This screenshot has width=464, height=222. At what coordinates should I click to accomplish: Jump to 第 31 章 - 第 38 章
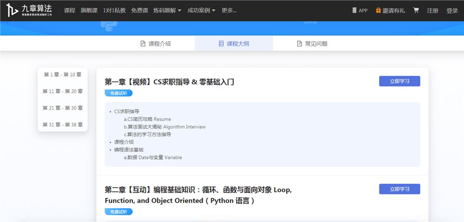coord(63,124)
